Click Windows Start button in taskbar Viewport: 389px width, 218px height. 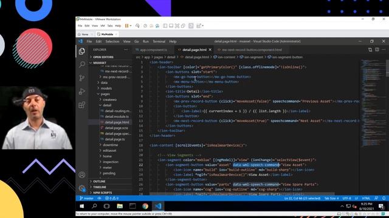(x=81, y=206)
